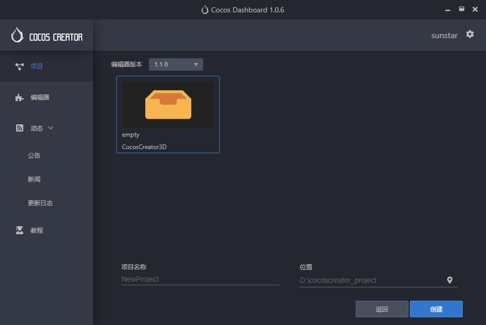The width and height of the screenshot is (486, 325).
Task: Click the 返回 back button
Action: click(x=382, y=309)
